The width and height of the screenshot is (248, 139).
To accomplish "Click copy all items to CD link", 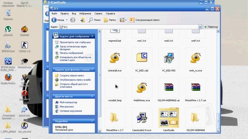I will pos(75,59).
